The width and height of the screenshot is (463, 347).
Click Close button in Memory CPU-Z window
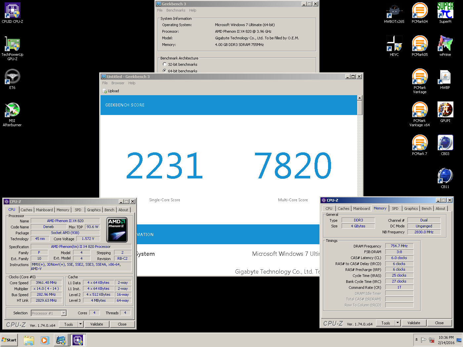pyautogui.click(x=439, y=323)
